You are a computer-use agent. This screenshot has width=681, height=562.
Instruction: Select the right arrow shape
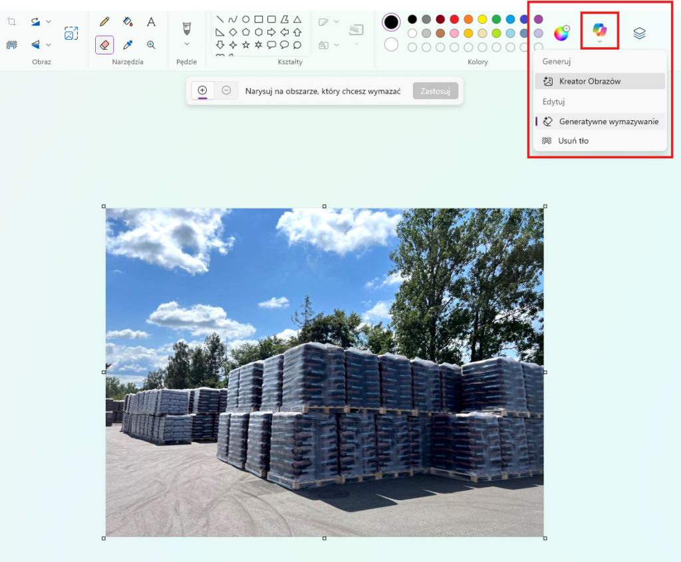click(x=271, y=32)
